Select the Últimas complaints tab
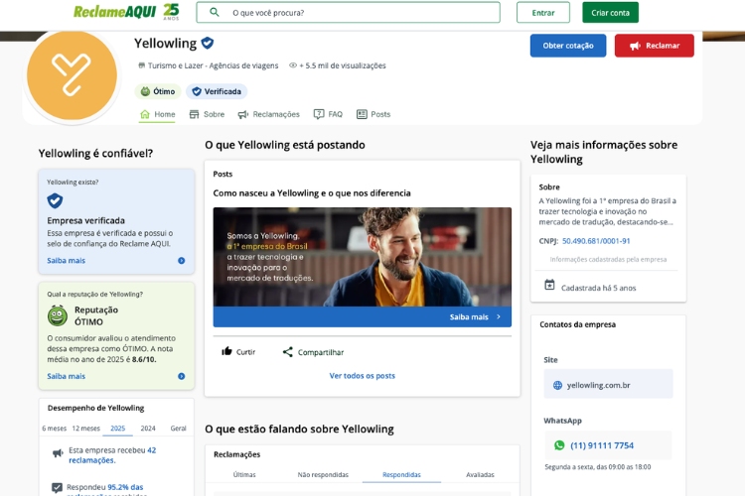The image size is (745, 496). click(x=244, y=474)
